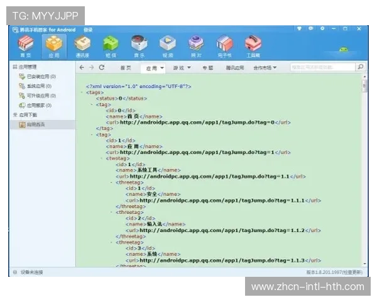The image size is (377, 302).
Task: Open the 短信 messages icon
Action: tap(111, 45)
